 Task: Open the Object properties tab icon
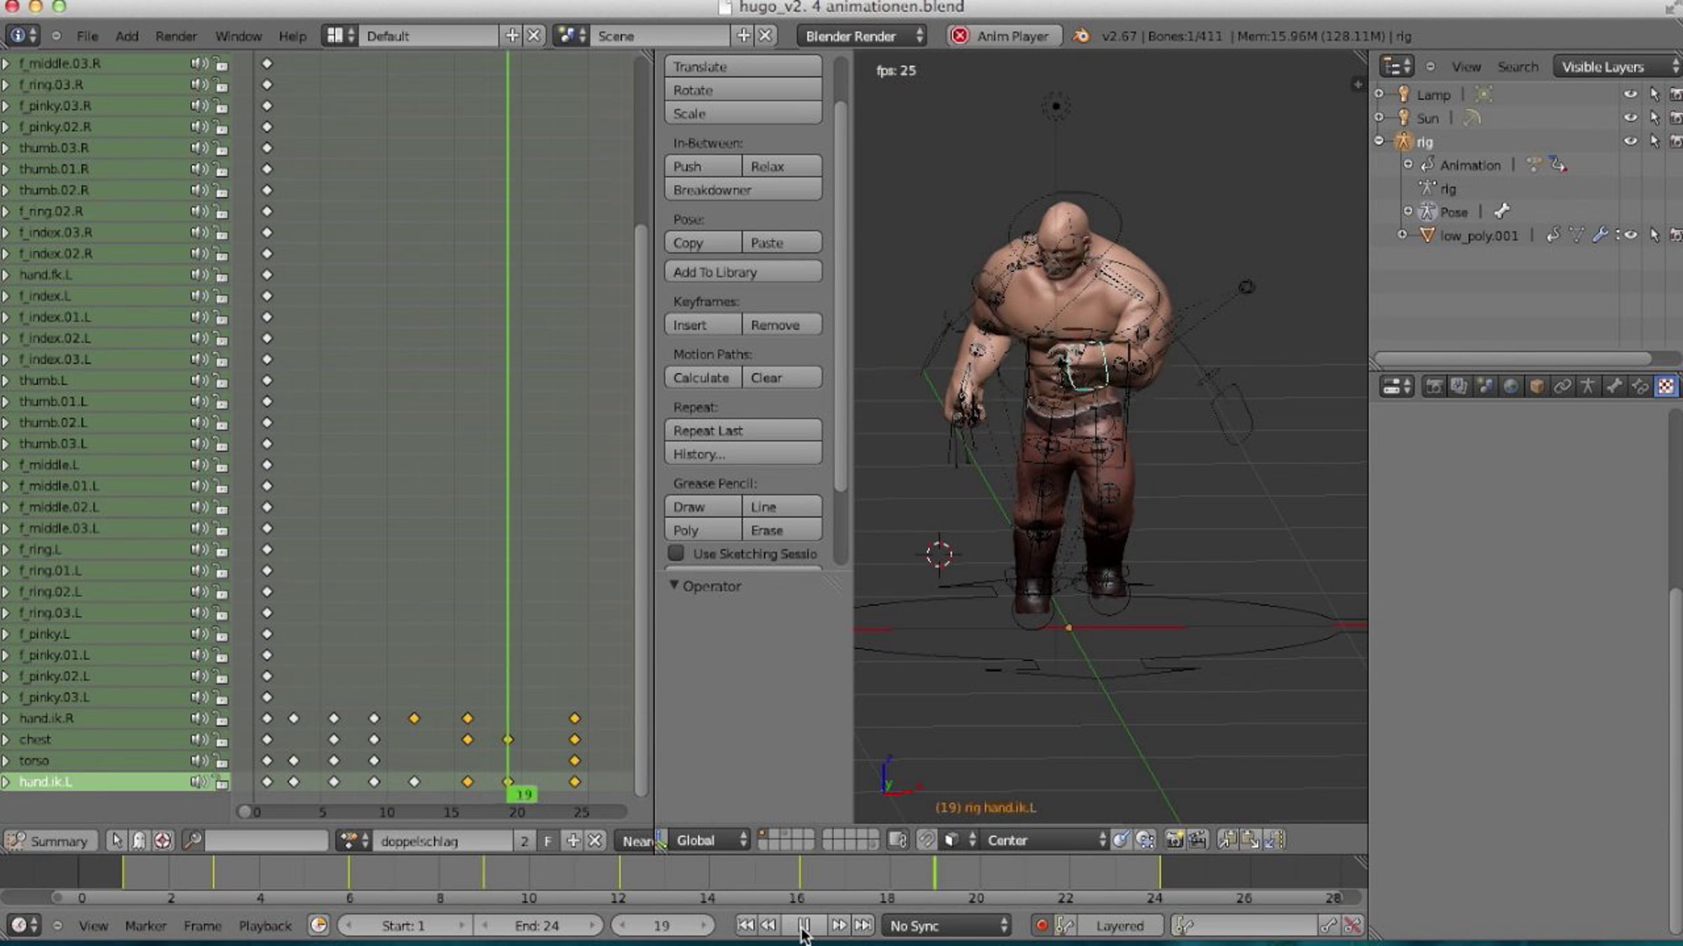tap(1536, 387)
